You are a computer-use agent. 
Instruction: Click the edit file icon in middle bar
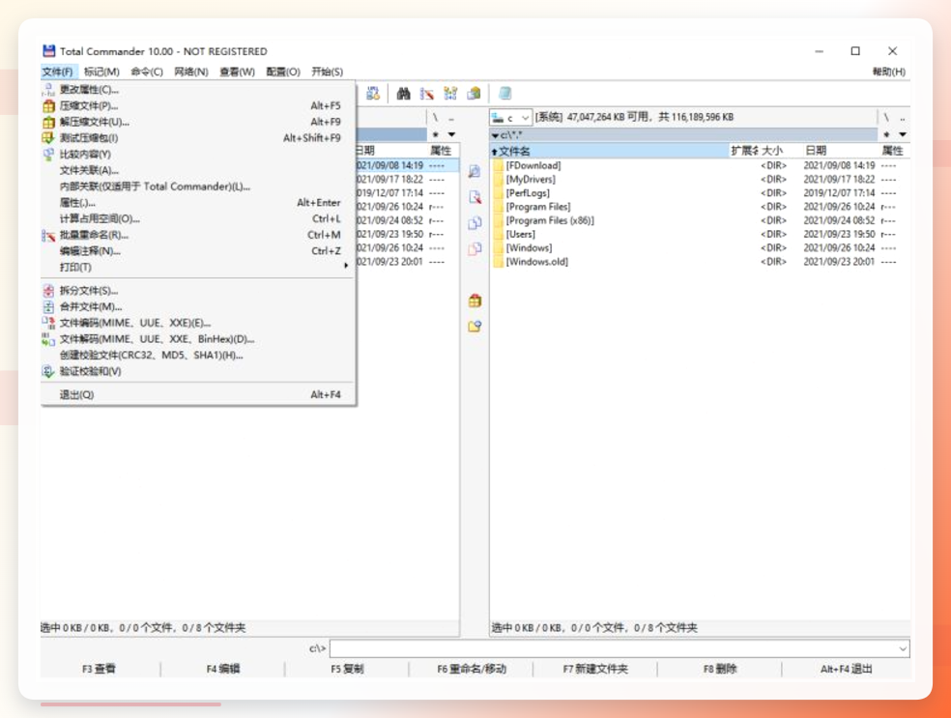(x=475, y=197)
